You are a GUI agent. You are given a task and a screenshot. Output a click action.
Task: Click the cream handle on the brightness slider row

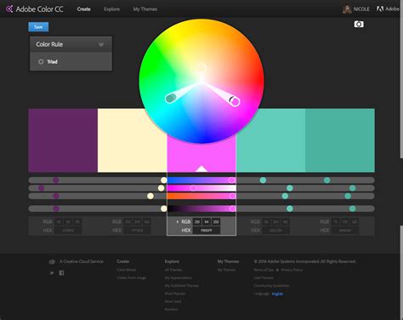point(163,209)
